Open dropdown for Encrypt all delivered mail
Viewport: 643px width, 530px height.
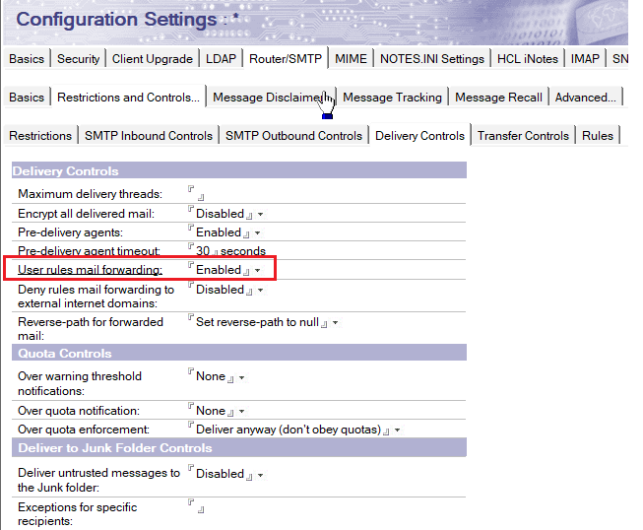tap(260, 214)
